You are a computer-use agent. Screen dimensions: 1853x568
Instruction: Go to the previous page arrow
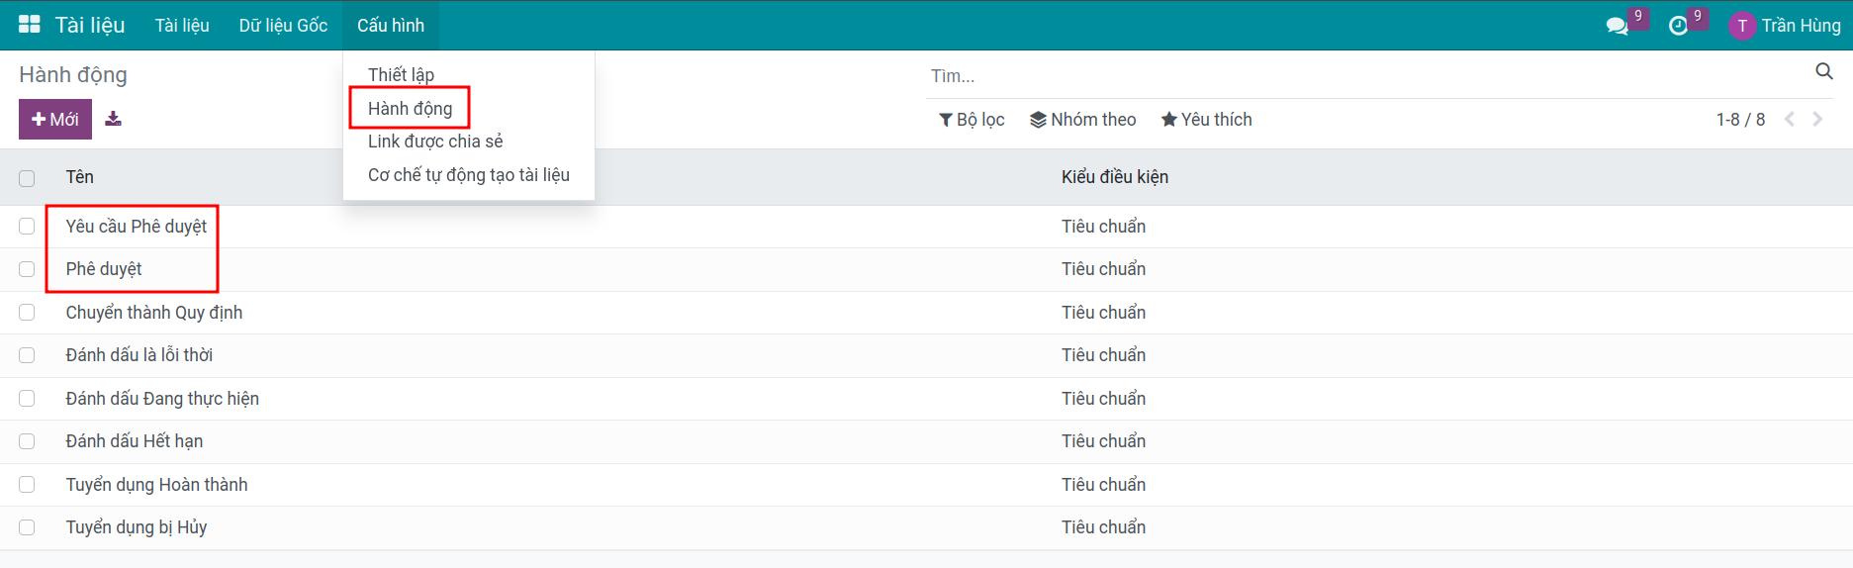tap(1789, 119)
